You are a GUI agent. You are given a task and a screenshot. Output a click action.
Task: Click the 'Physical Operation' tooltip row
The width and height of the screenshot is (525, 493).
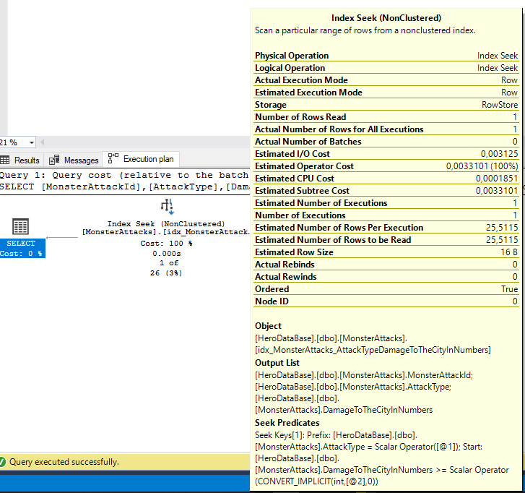coord(386,55)
